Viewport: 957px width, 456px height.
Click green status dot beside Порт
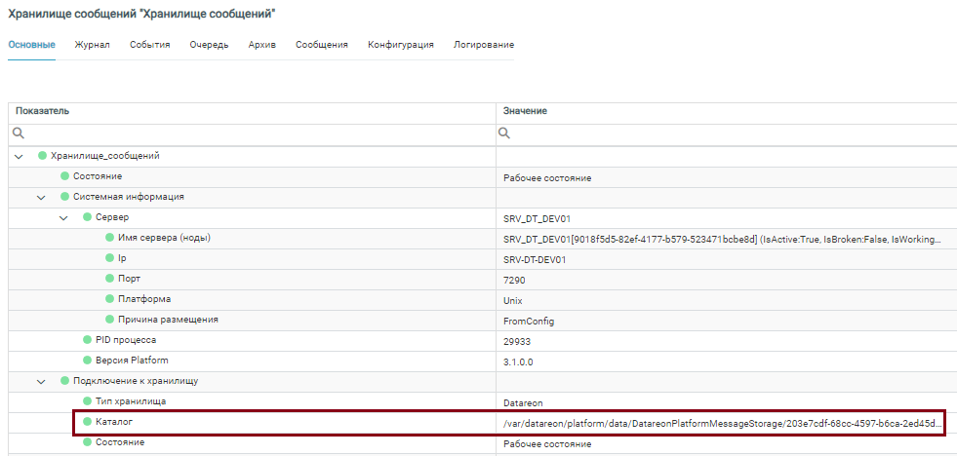(x=109, y=279)
